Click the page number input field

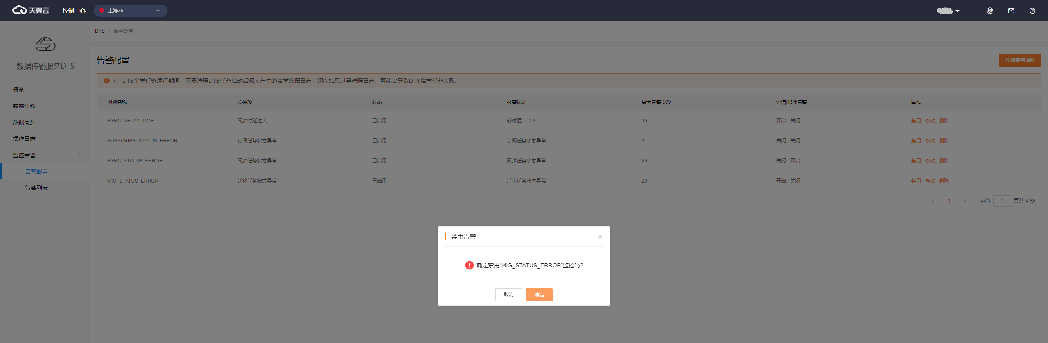click(1002, 201)
